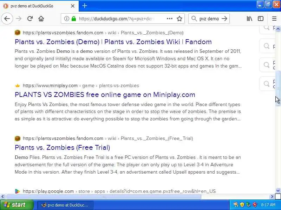Click the Fandom favicon beside Demo result
Image resolution: width=281 pixels, height=210 pixels.
17,33
